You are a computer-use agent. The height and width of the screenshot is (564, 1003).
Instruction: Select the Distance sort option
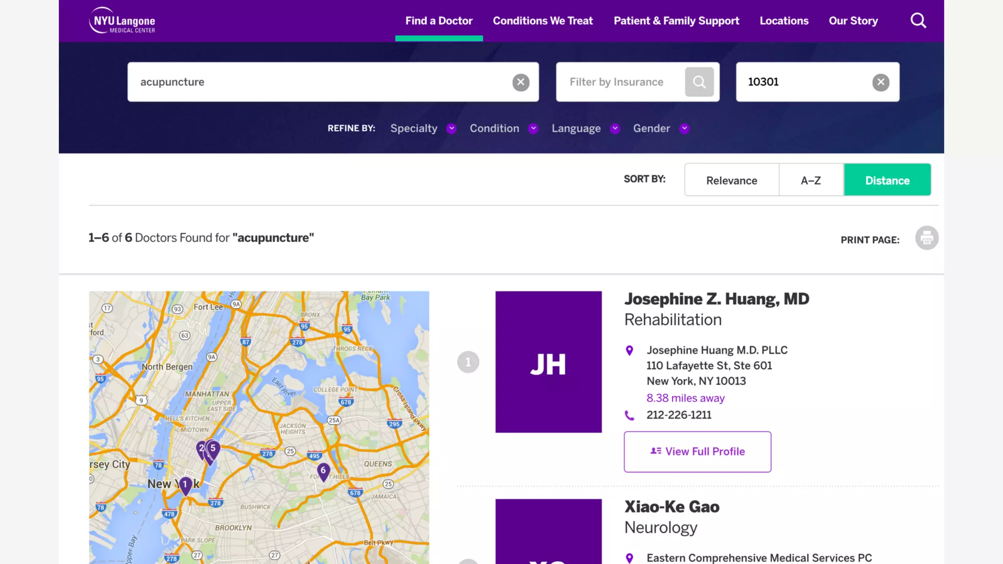click(887, 180)
